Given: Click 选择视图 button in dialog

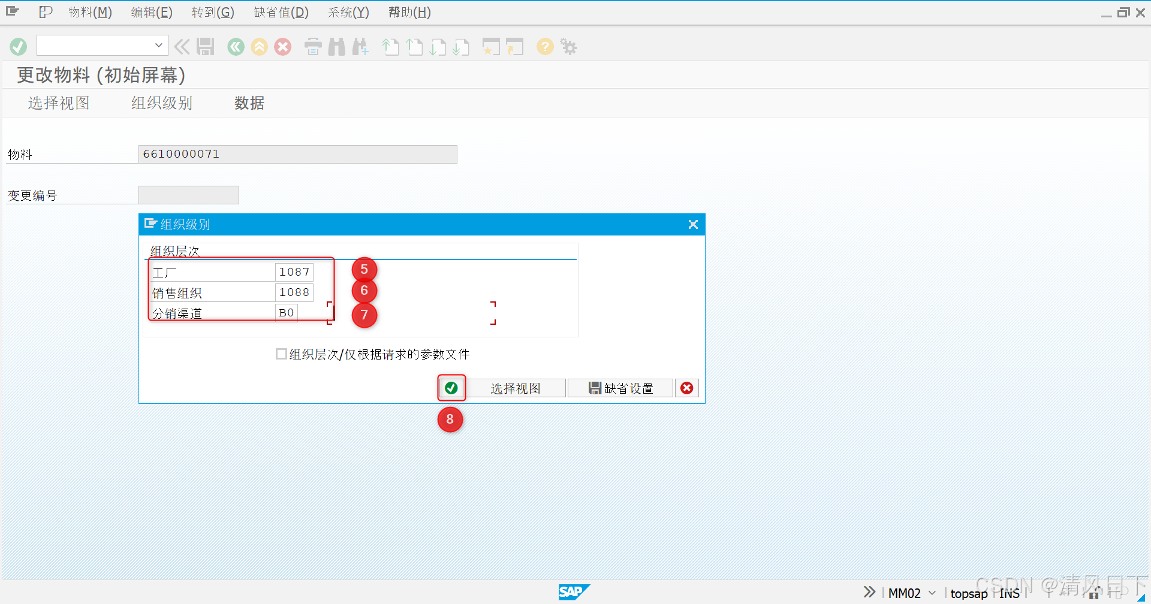Looking at the screenshot, I should [516, 388].
